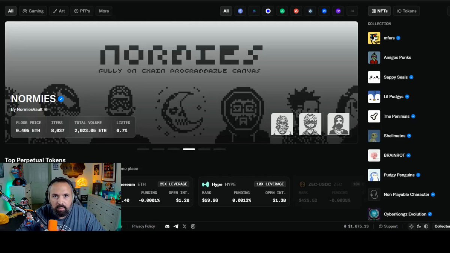This screenshot has width=450, height=253.
Task: Open the Instagram icon in footer
Action: [193, 226]
